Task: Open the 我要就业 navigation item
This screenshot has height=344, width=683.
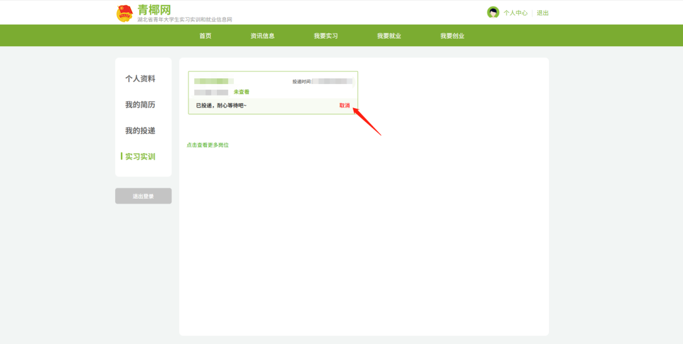Action: click(x=389, y=36)
